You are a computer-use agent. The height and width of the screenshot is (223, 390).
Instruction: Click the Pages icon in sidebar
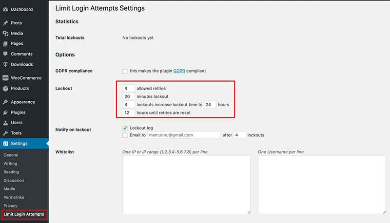pyautogui.click(x=5, y=44)
